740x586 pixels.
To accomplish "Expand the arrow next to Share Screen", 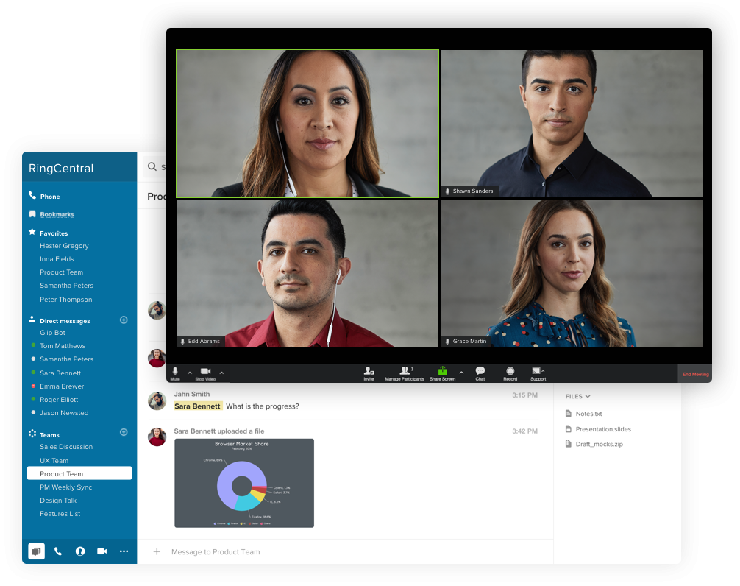I will click(x=461, y=373).
